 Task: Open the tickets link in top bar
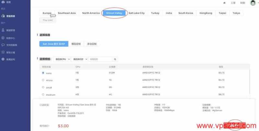[233, 3]
